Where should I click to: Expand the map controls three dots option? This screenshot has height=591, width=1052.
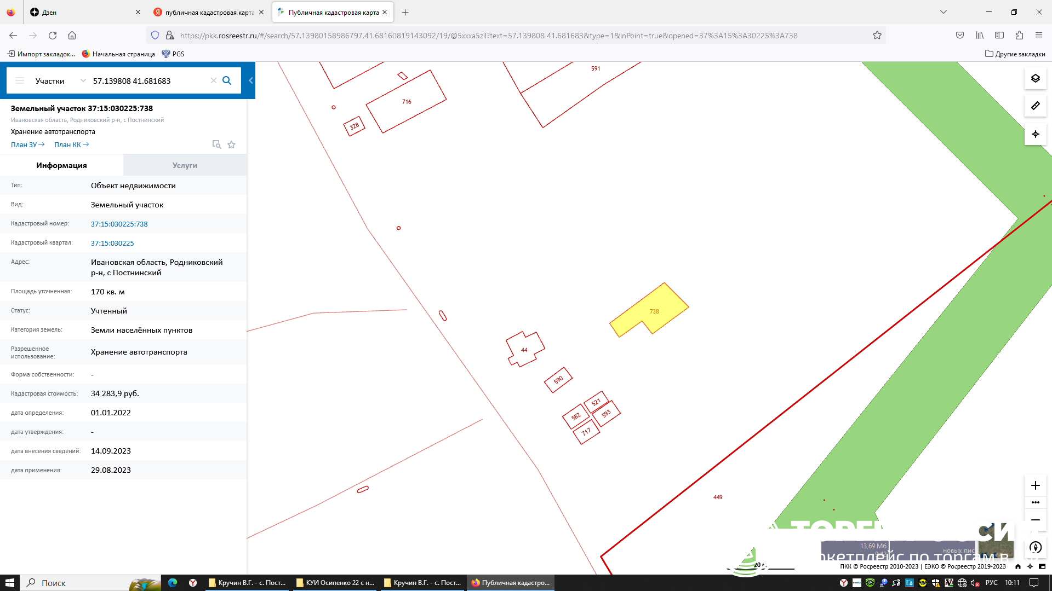(1035, 502)
